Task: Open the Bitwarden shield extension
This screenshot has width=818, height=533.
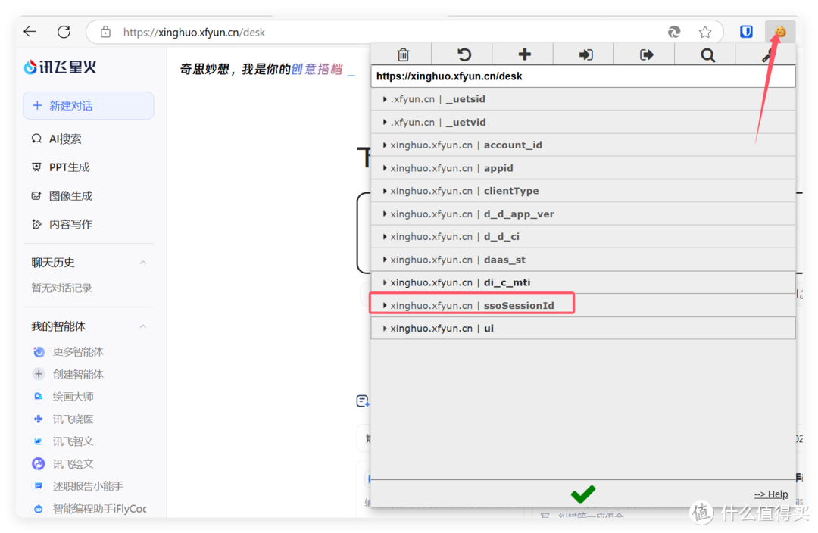Action: point(746,32)
